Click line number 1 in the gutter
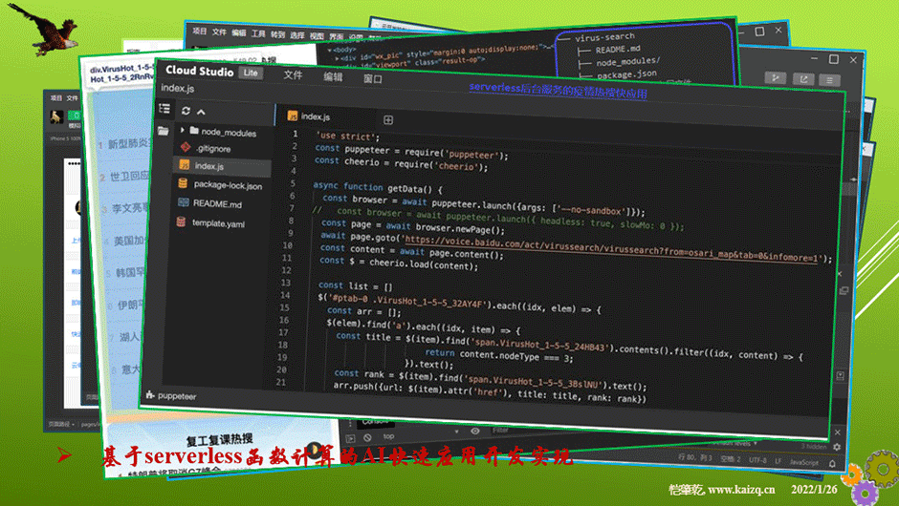 296,134
